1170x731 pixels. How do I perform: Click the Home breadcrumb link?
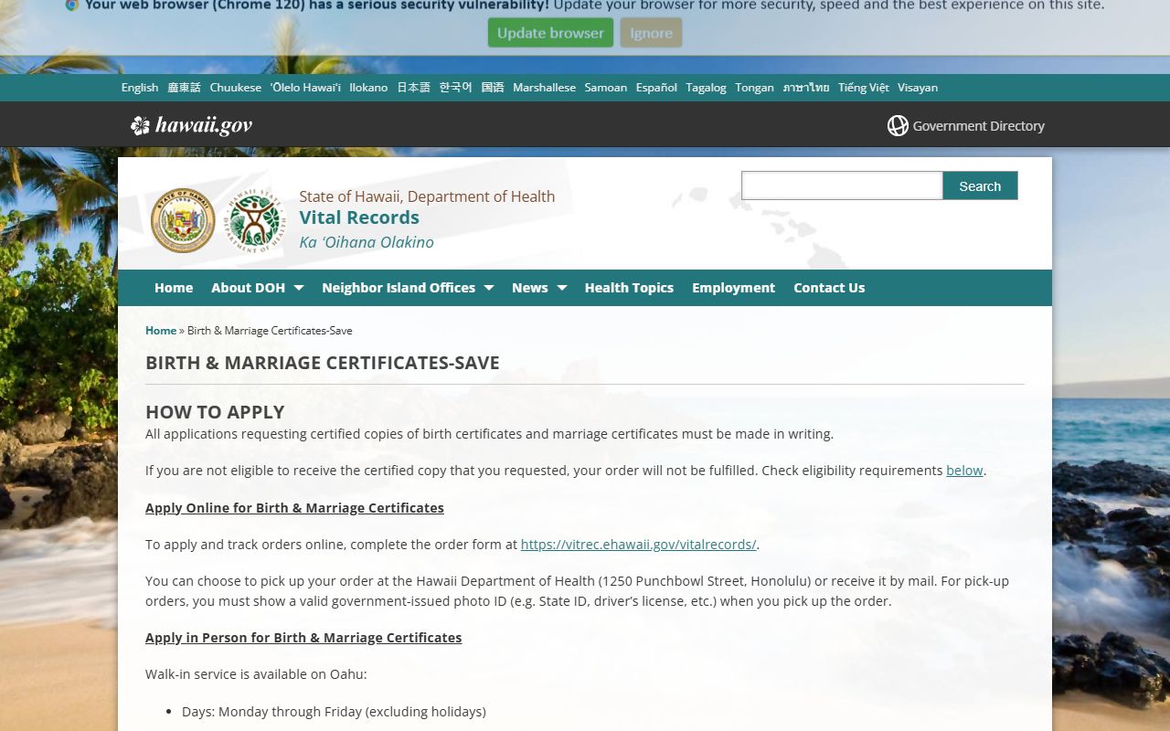(x=161, y=331)
